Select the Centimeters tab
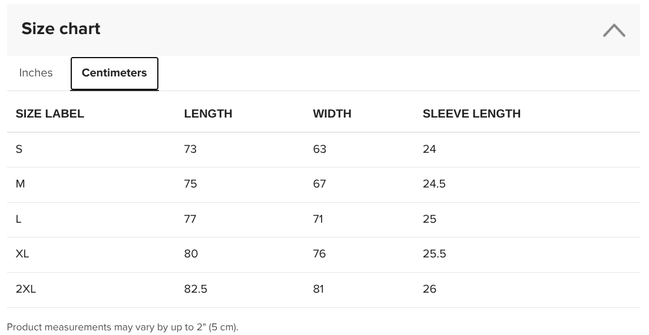The width and height of the screenshot is (649, 335). click(x=114, y=73)
